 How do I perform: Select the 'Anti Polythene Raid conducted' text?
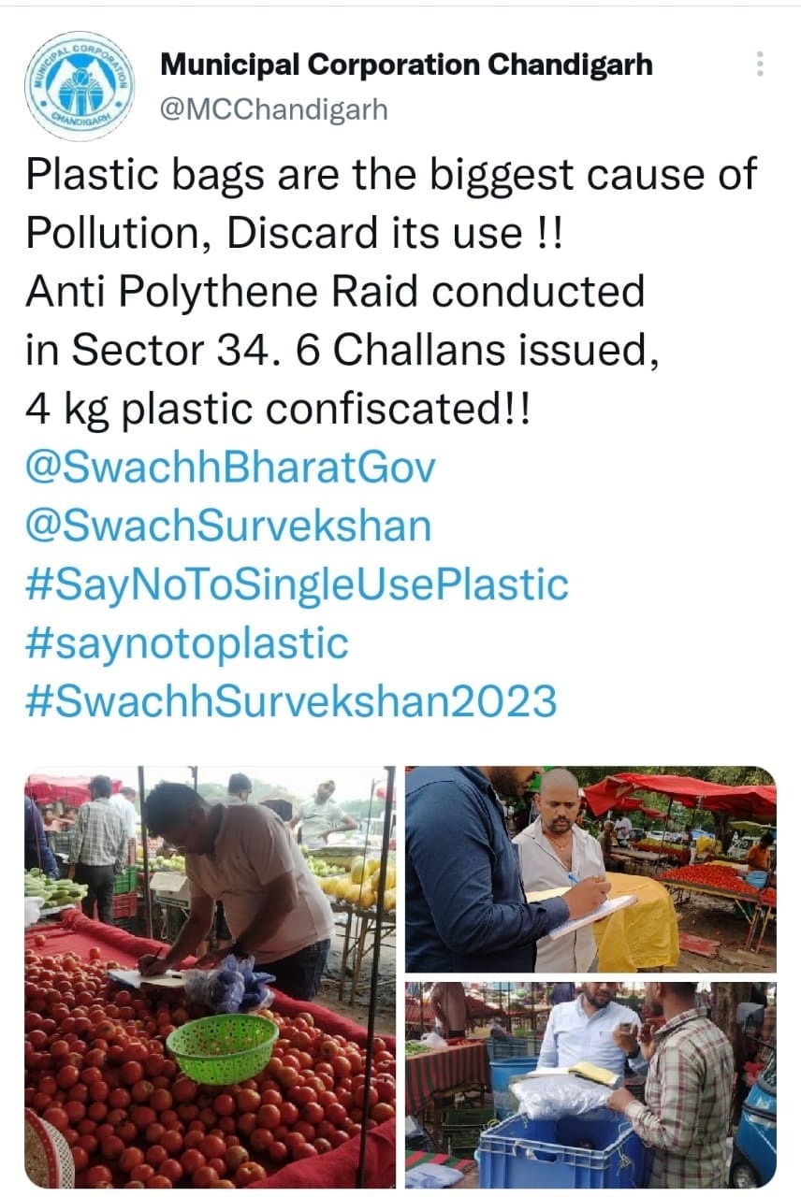tap(335, 292)
